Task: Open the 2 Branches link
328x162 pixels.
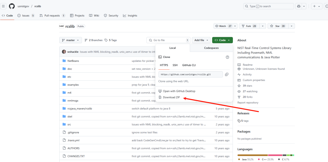Action: (94, 40)
